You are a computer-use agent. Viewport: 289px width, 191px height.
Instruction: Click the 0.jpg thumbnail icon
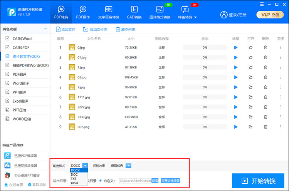click(x=72, y=47)
